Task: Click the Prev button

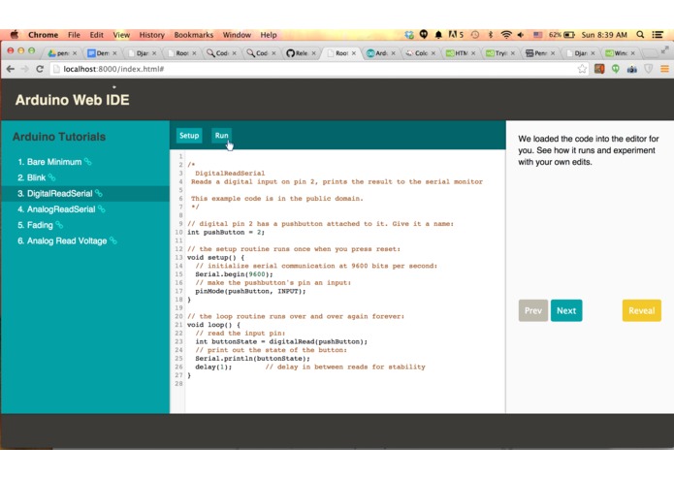Action: (x=533, y=310)
